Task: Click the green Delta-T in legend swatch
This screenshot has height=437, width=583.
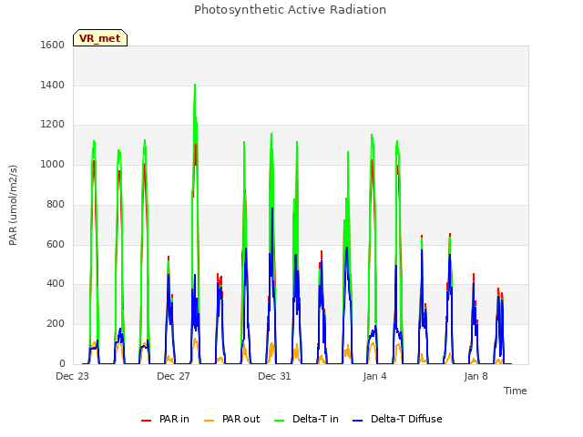Action: pos(280,421)
